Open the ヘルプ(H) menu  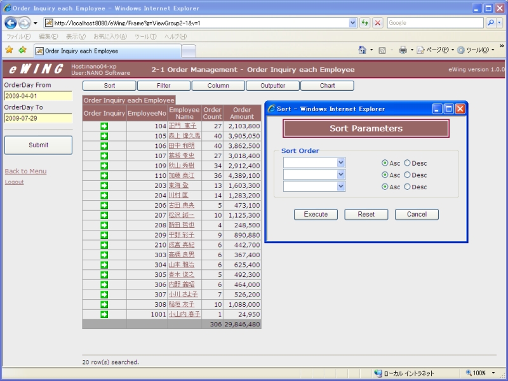(x=176, y=37)
